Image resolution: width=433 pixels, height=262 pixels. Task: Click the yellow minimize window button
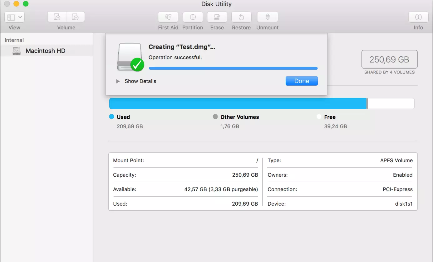point(16,4)
